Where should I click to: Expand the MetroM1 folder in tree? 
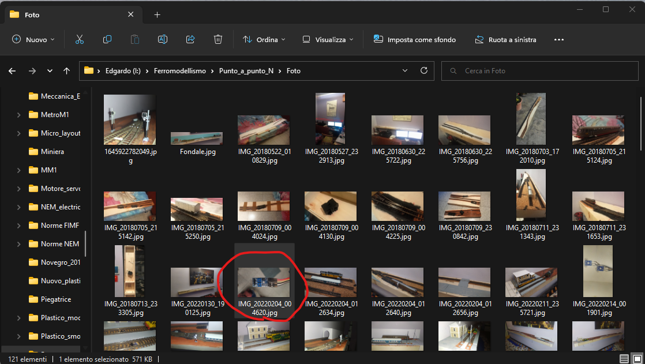click(19, 115)
